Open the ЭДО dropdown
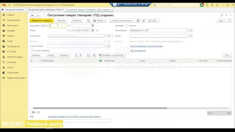Viewport: 235px width, 132px height. 153,21
